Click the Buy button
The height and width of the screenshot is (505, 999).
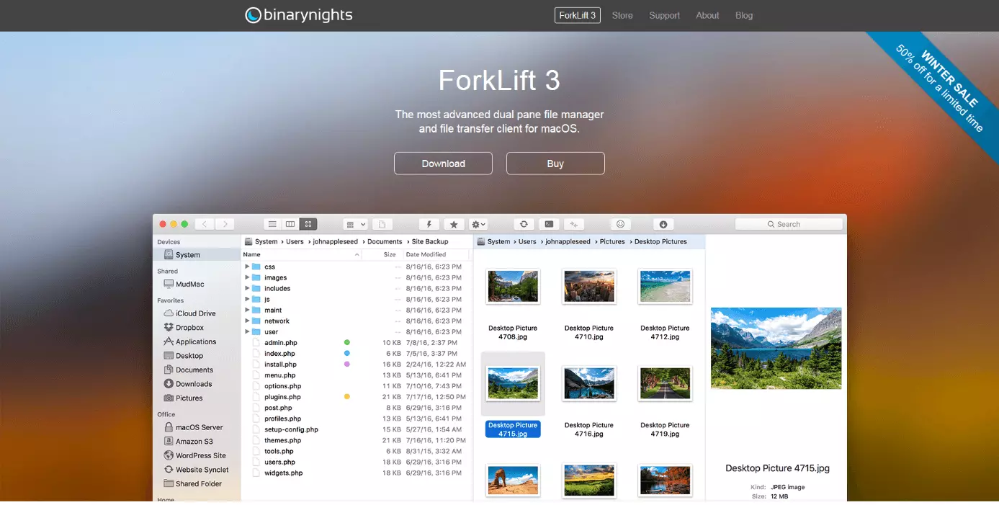555,164
